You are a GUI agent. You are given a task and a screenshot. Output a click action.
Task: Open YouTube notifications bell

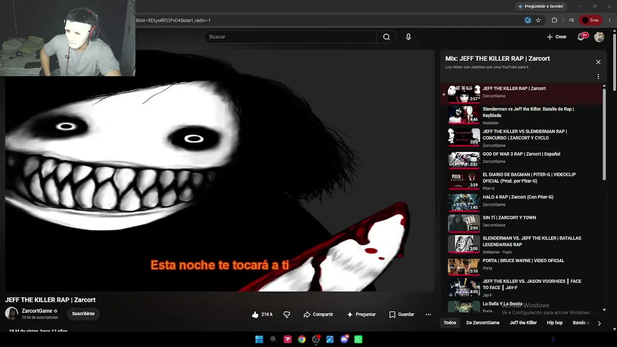[581, 37]
